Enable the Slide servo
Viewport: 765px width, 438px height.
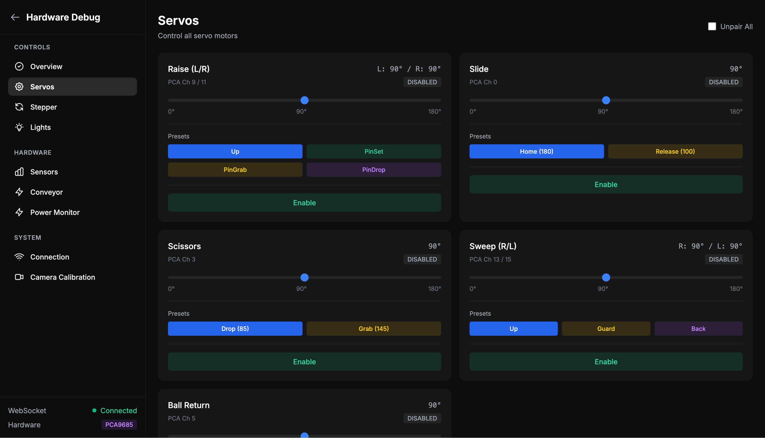pos(606,184)
